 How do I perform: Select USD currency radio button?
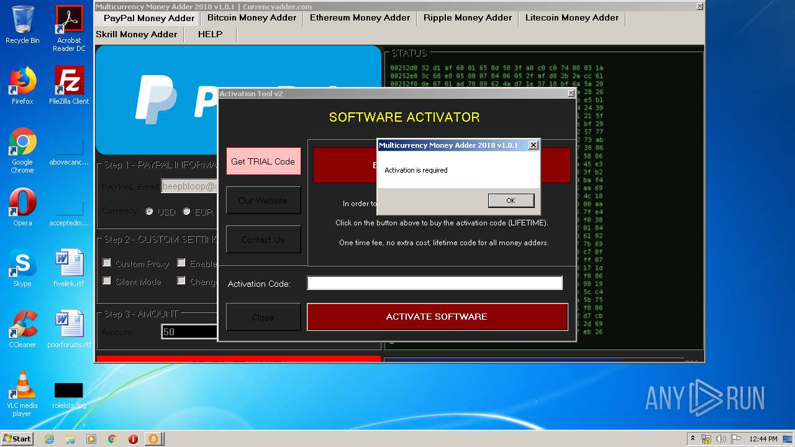(x=149, y=212)
